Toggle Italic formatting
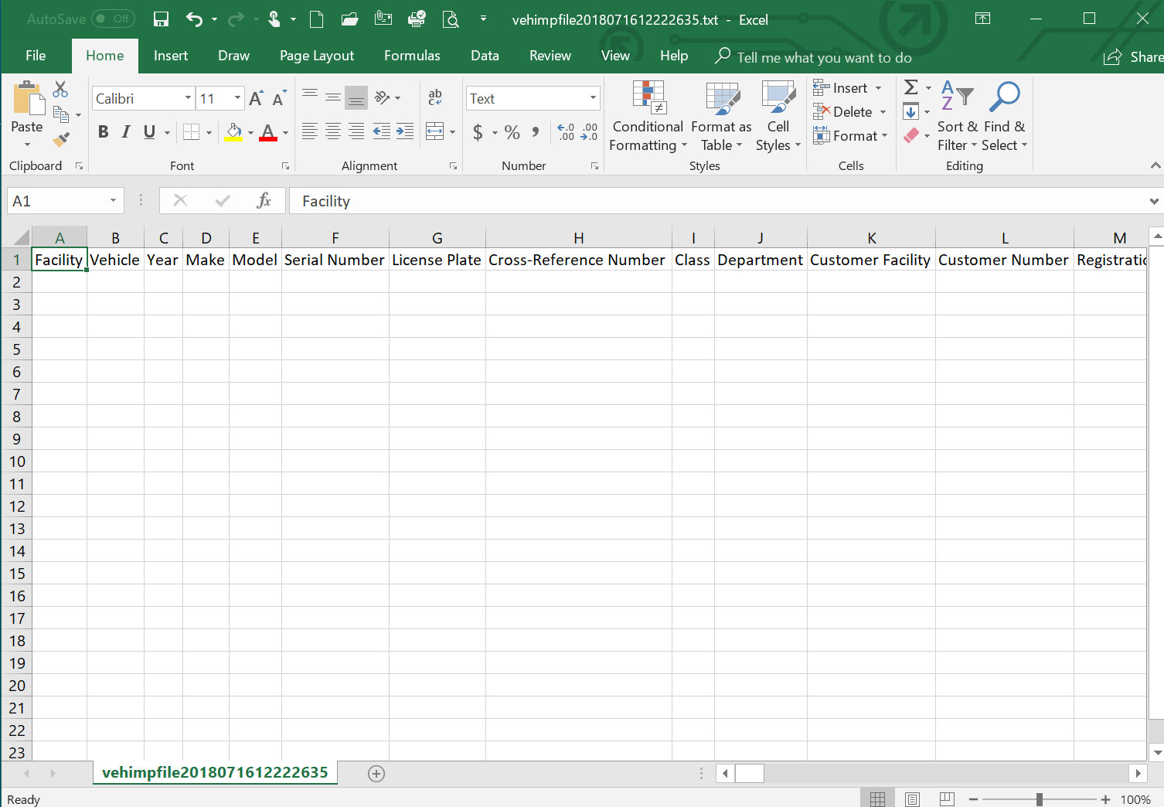 (x=126, y=132)
